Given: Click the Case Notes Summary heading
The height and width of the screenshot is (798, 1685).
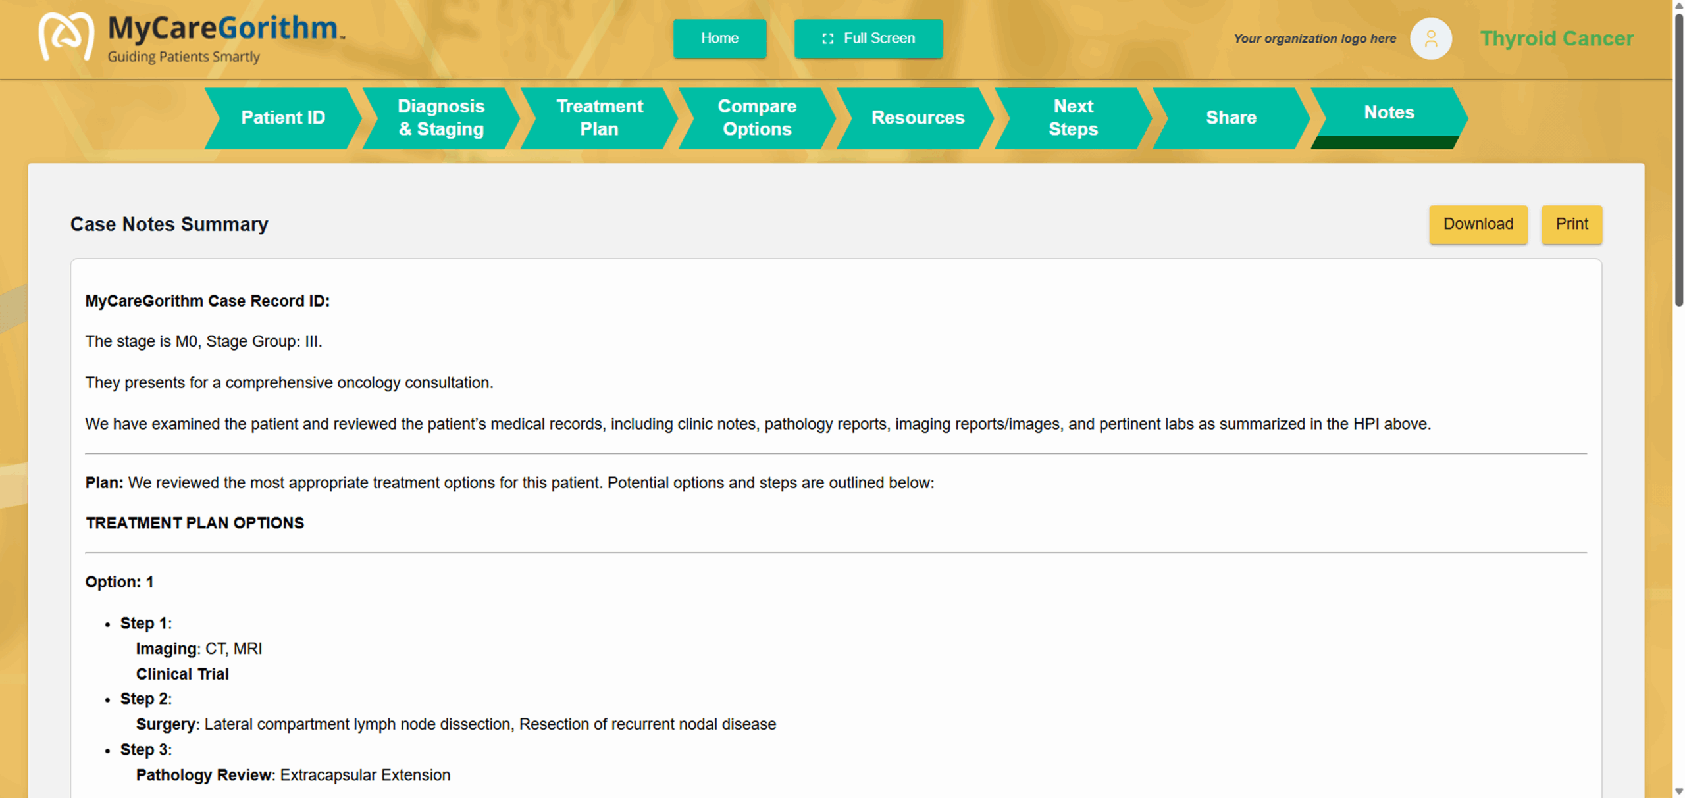Looking at the screenshot, I should 169,224.
